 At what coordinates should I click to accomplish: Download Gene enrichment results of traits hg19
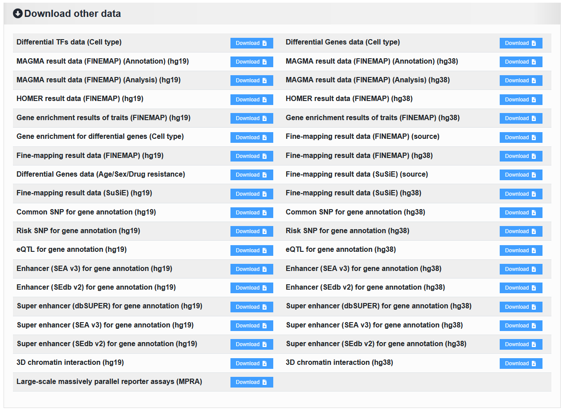(x=252, y=118)
